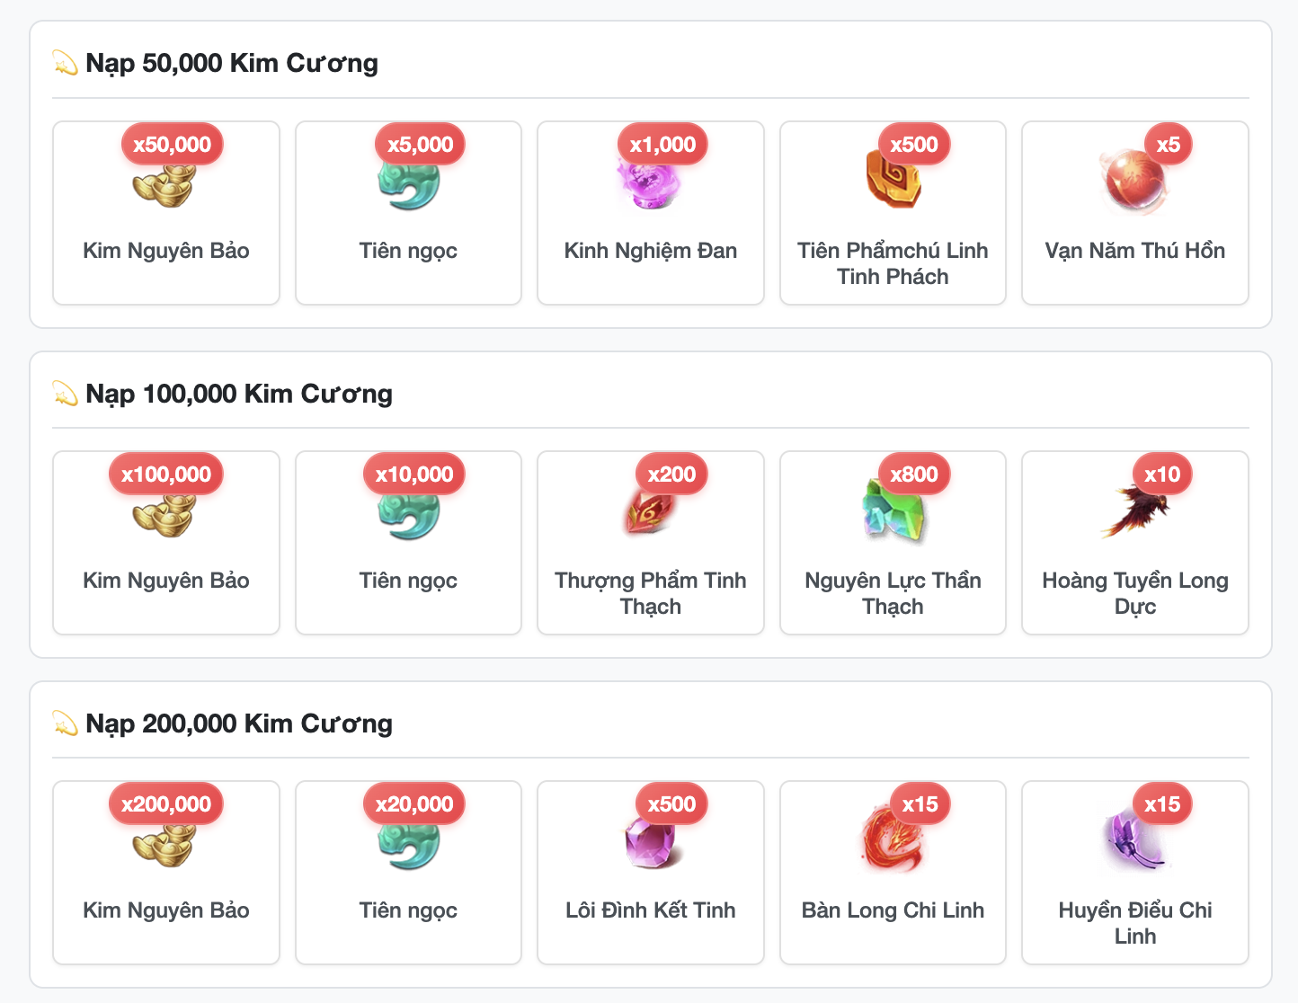Click the x800 quantity badge
The image size is (1298, 1003).
tap(914, 474)
